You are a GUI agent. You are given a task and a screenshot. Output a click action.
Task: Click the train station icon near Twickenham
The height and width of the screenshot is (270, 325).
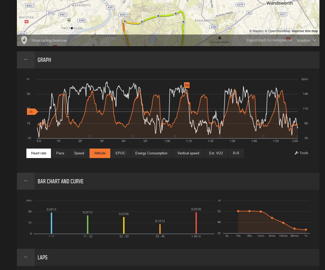point(69,20)
